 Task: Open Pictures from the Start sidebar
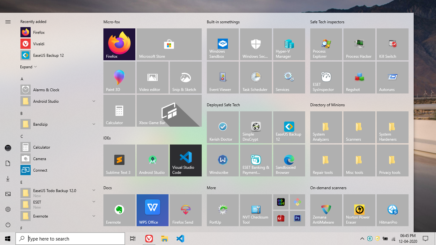8,194
